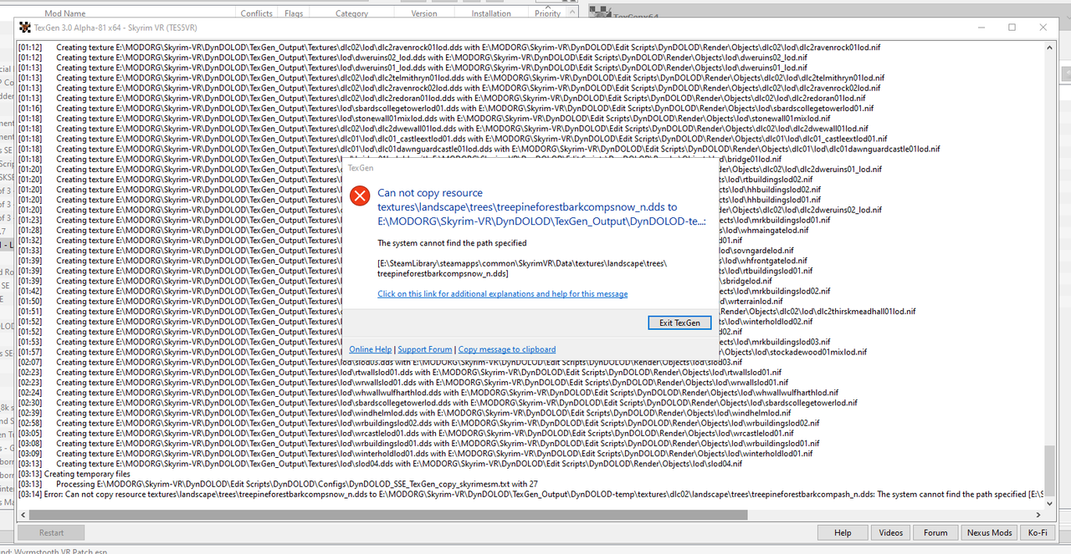Click the log's vertical scrollbar thumb

(x=1049, y=471)
